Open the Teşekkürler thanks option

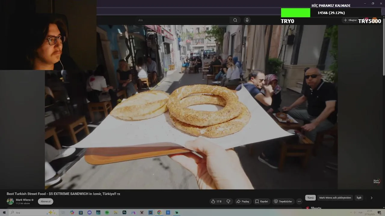[283, 202]
